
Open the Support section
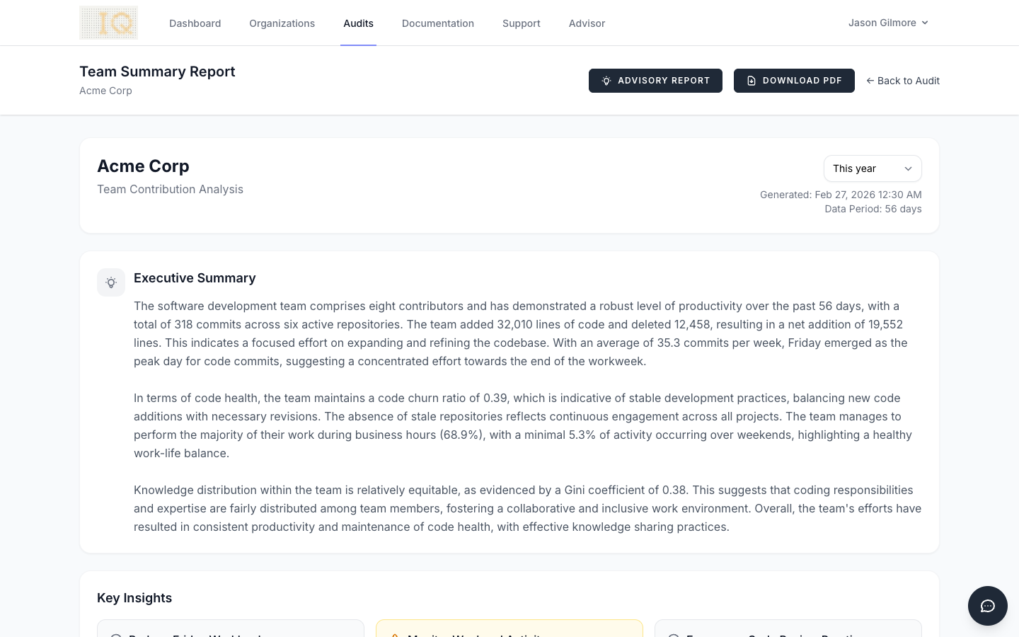pyautogui.click(x=521, y=23)
